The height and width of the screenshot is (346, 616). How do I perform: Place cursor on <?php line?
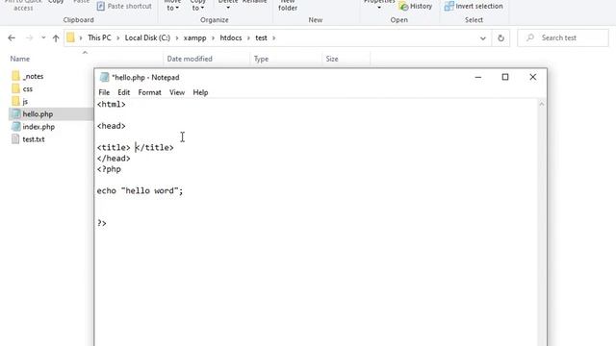pos(109,169)
